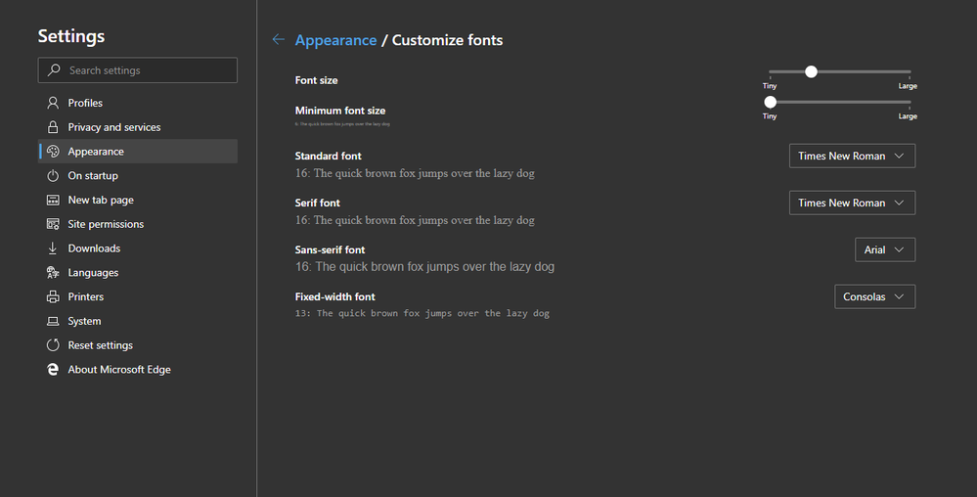This screenshot has height=497, width=977.
Task: Click the Microsoft Edge logo icon
Action: point(53,370)
